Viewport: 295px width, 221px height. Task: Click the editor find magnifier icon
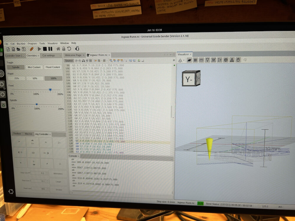pos(111,60)
